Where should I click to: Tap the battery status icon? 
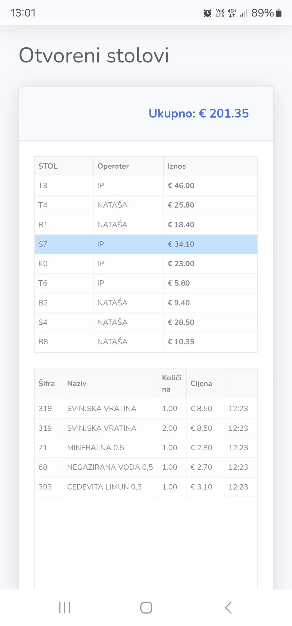tap(278, 13)
